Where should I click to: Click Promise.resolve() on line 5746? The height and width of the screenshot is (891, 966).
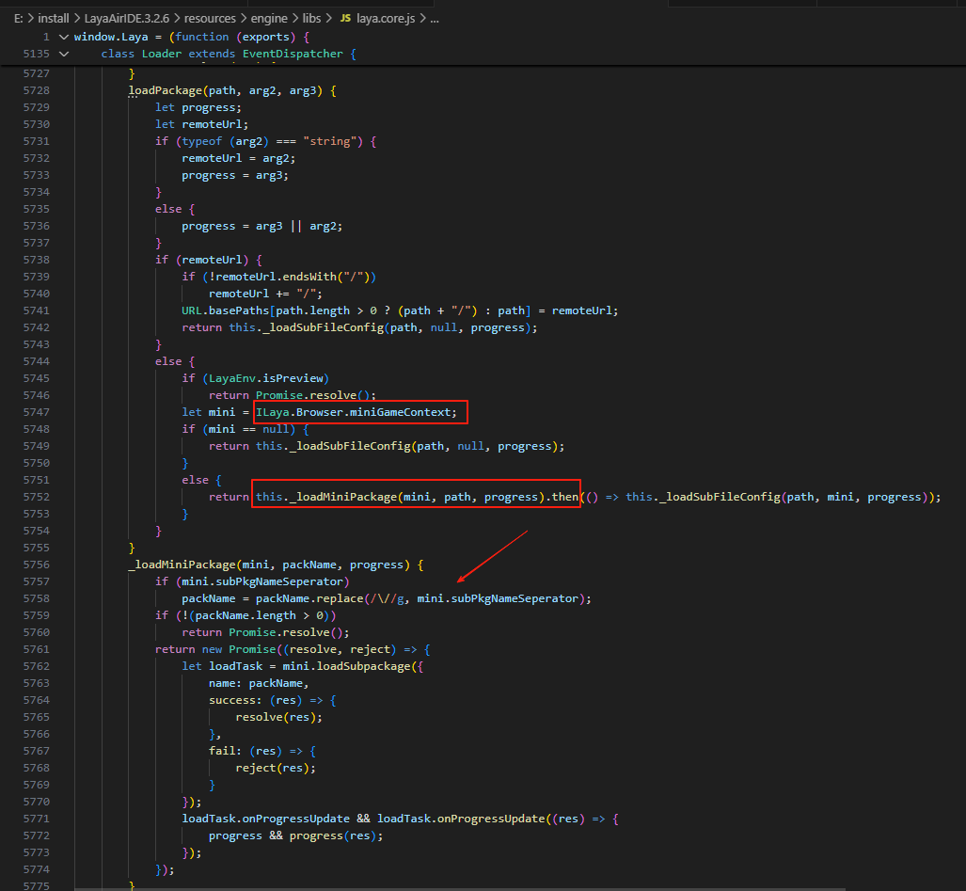coord(315,395)
